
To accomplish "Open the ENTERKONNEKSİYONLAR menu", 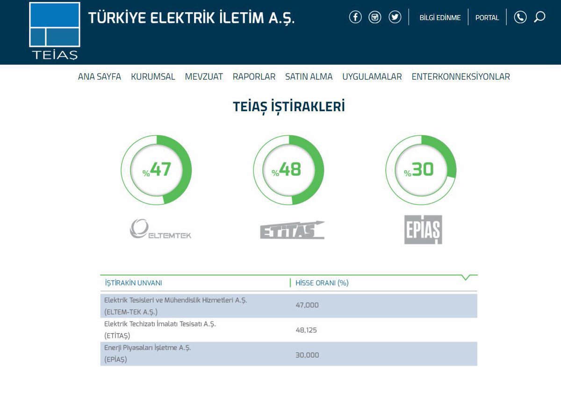I will (x=461, y=77).
